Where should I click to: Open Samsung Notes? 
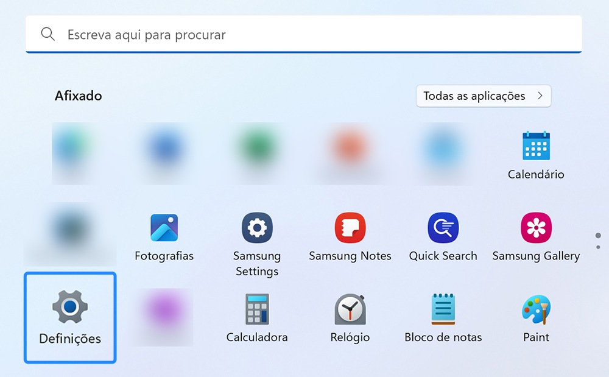click(x=350, y=237)
